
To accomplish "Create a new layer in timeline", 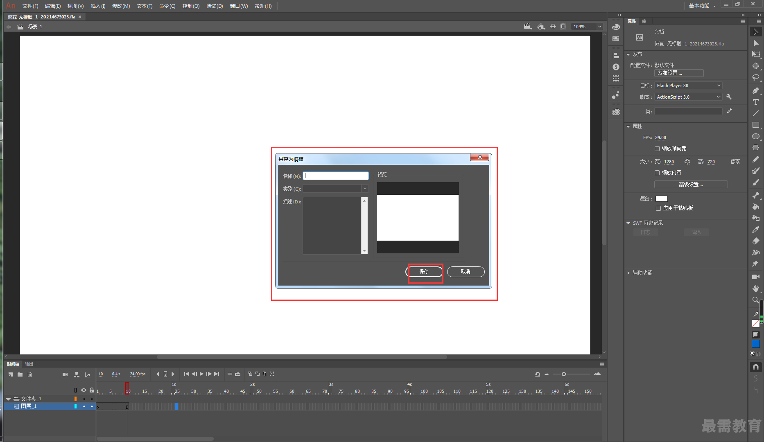I will 11,374.
